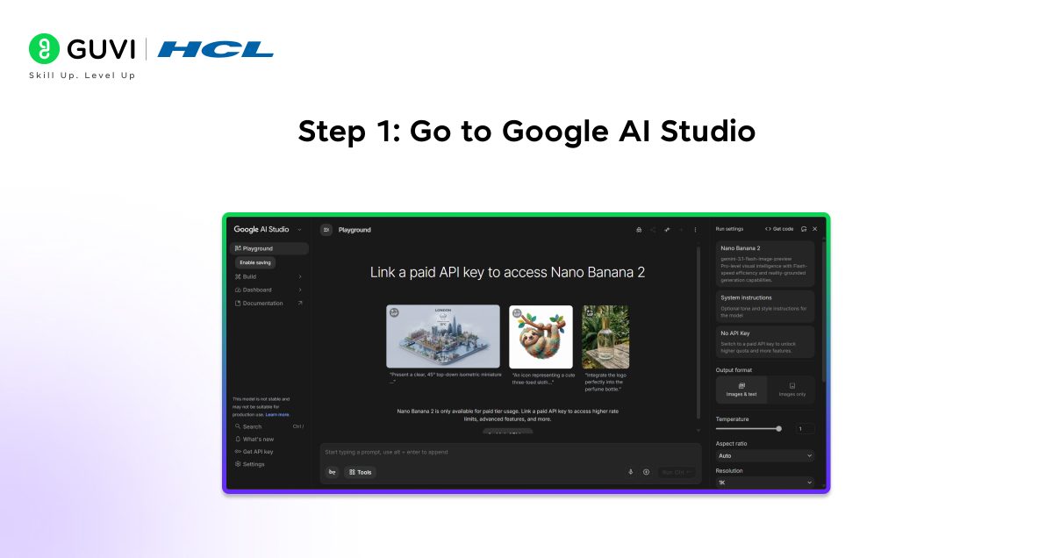This screenshot has width=1053, height=558.
Task: Click the add media plus icon in prompt box
Action: pos(647,472)
